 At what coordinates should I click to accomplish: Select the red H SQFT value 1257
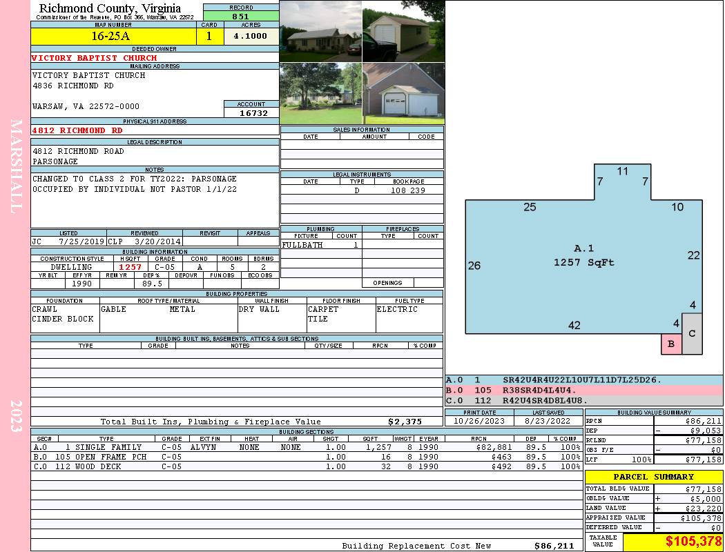tap(130, 267)
